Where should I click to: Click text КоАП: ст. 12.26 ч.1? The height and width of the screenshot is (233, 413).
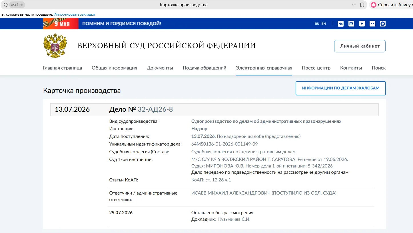point(211,180)
